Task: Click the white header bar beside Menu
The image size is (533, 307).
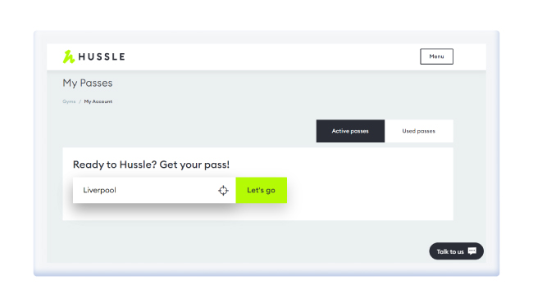Action: point(272,56)
